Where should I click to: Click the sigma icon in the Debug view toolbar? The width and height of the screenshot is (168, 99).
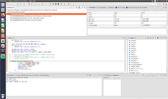pyautogui.click(x=79, y=7)
